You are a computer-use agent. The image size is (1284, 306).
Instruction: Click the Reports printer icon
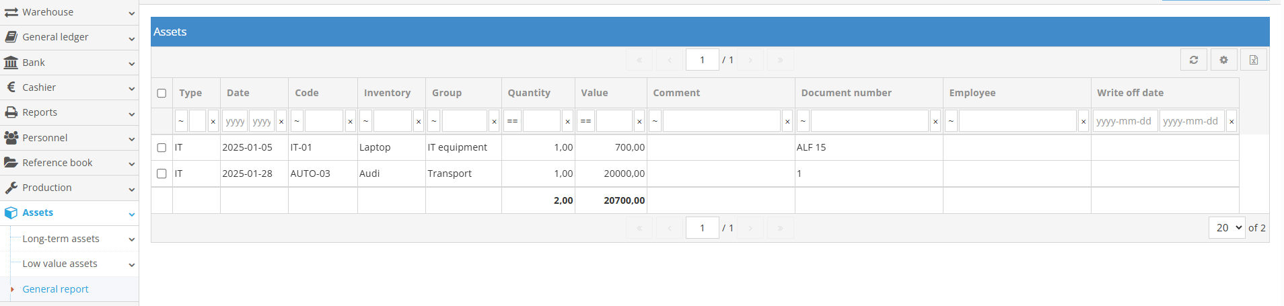[x=11, y=112]
